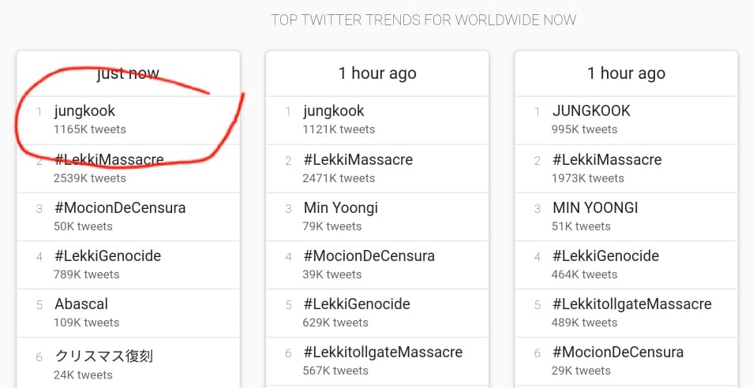
Task: Click the jungkook trend in just now column
Action: pos(85,111)
